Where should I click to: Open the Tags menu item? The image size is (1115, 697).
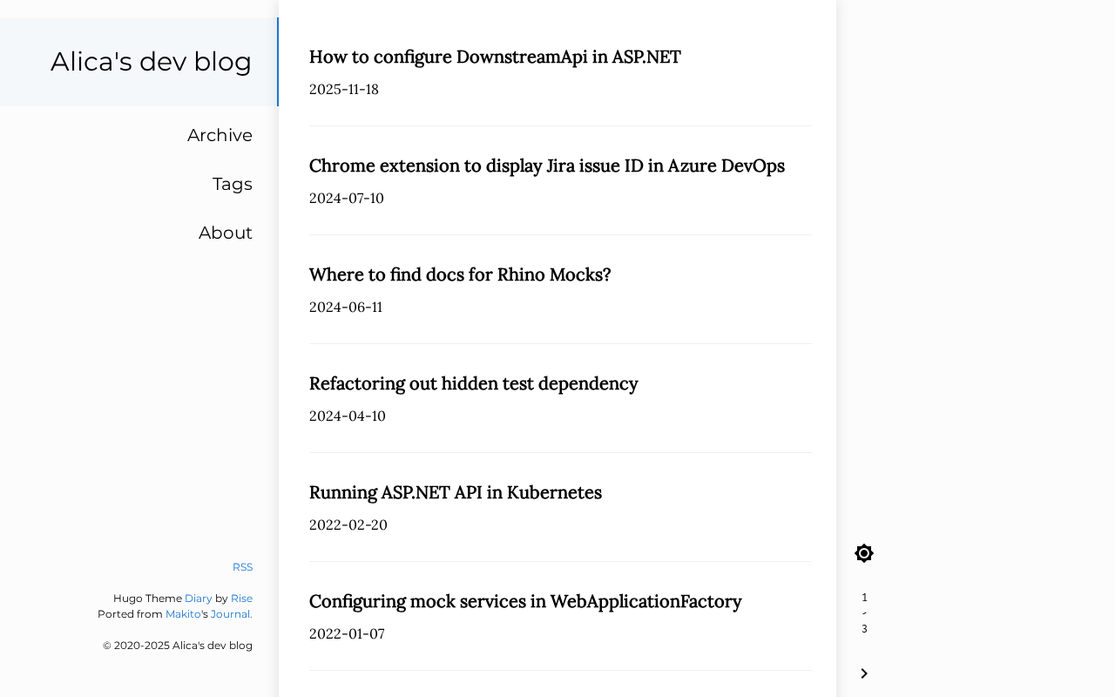233,184
